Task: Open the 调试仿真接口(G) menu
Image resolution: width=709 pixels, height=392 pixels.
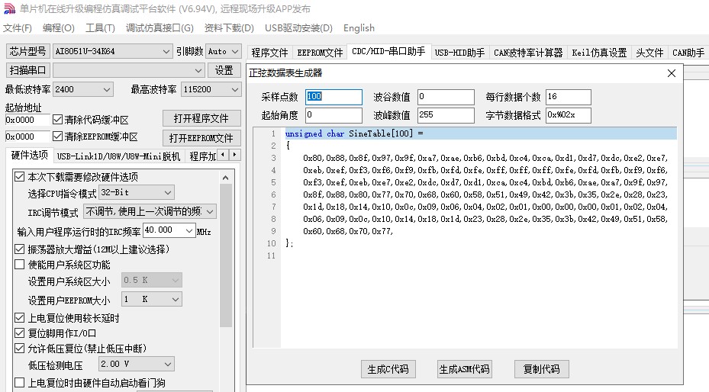Action: click(160, 28)
